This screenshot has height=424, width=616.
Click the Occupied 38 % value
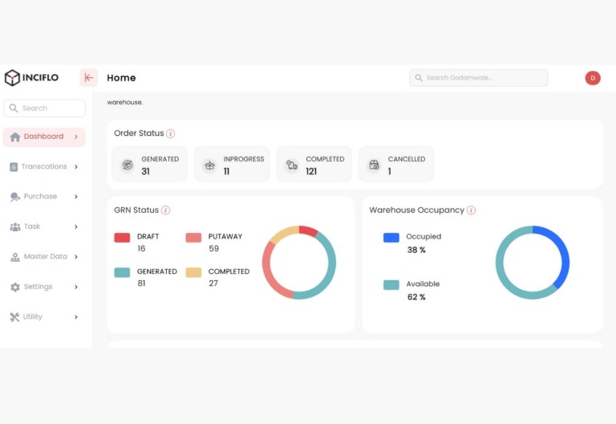coord(416,251)
